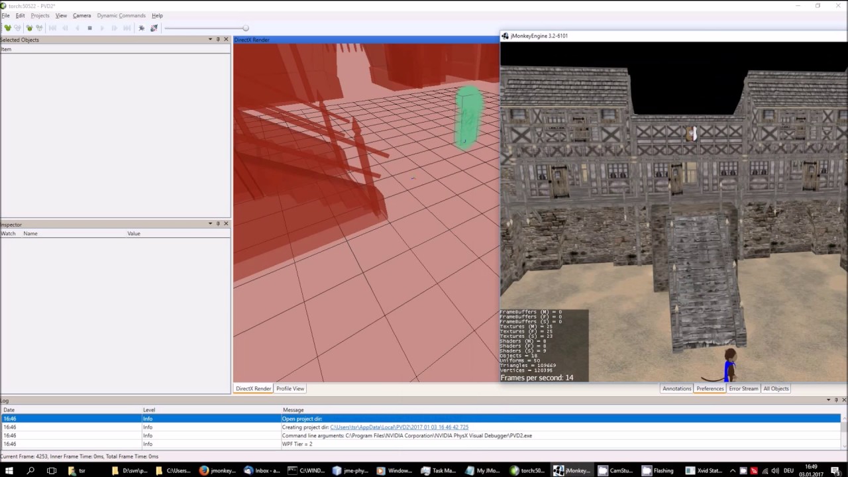Click the Level column header in Log
Image resolution: width=848 pixels, height=477 pixels.
(x=149, y=410)
